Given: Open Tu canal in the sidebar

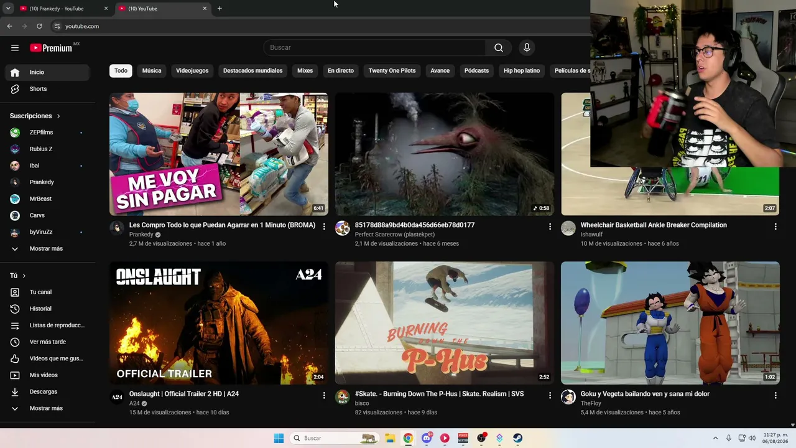Looking at the screenshot, I should 47,292.
